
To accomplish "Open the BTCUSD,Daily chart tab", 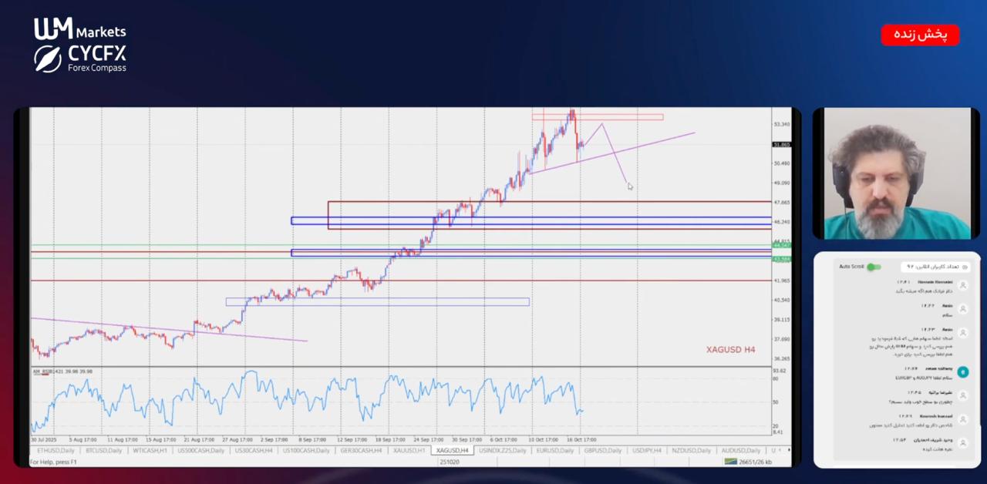I will pyautogui.click(x=103, y=450).
